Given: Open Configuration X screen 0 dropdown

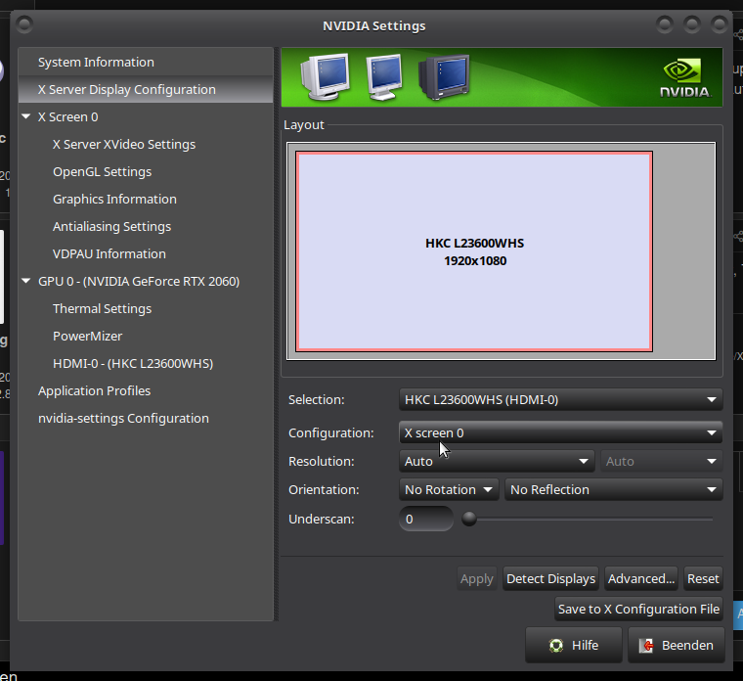Looking at the screenshot, I should [560, 433].
